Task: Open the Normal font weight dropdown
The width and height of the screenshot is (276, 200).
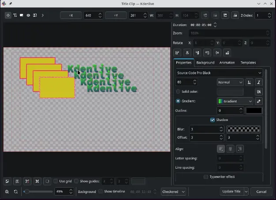Action: tap(230, 82)
